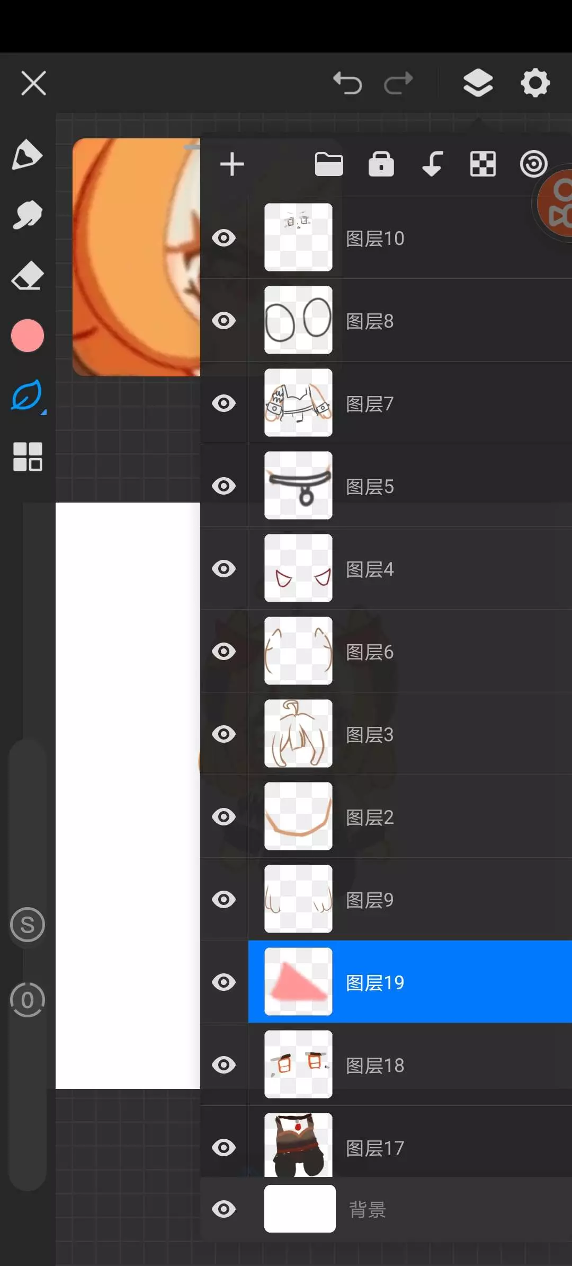The height and width of the screenshot is (1266, 572).
Task: Hide layer 图层10
Action: (224, 238)
